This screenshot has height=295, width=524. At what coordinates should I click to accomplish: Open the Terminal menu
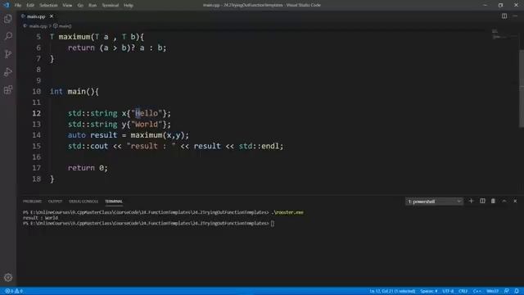[110, 6]
